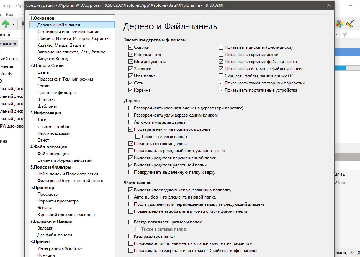This screenshot has height=257, width=360.
Task: Toggle 'Выделять последнюю использованную подпапку'
Action: pos(131,190)
